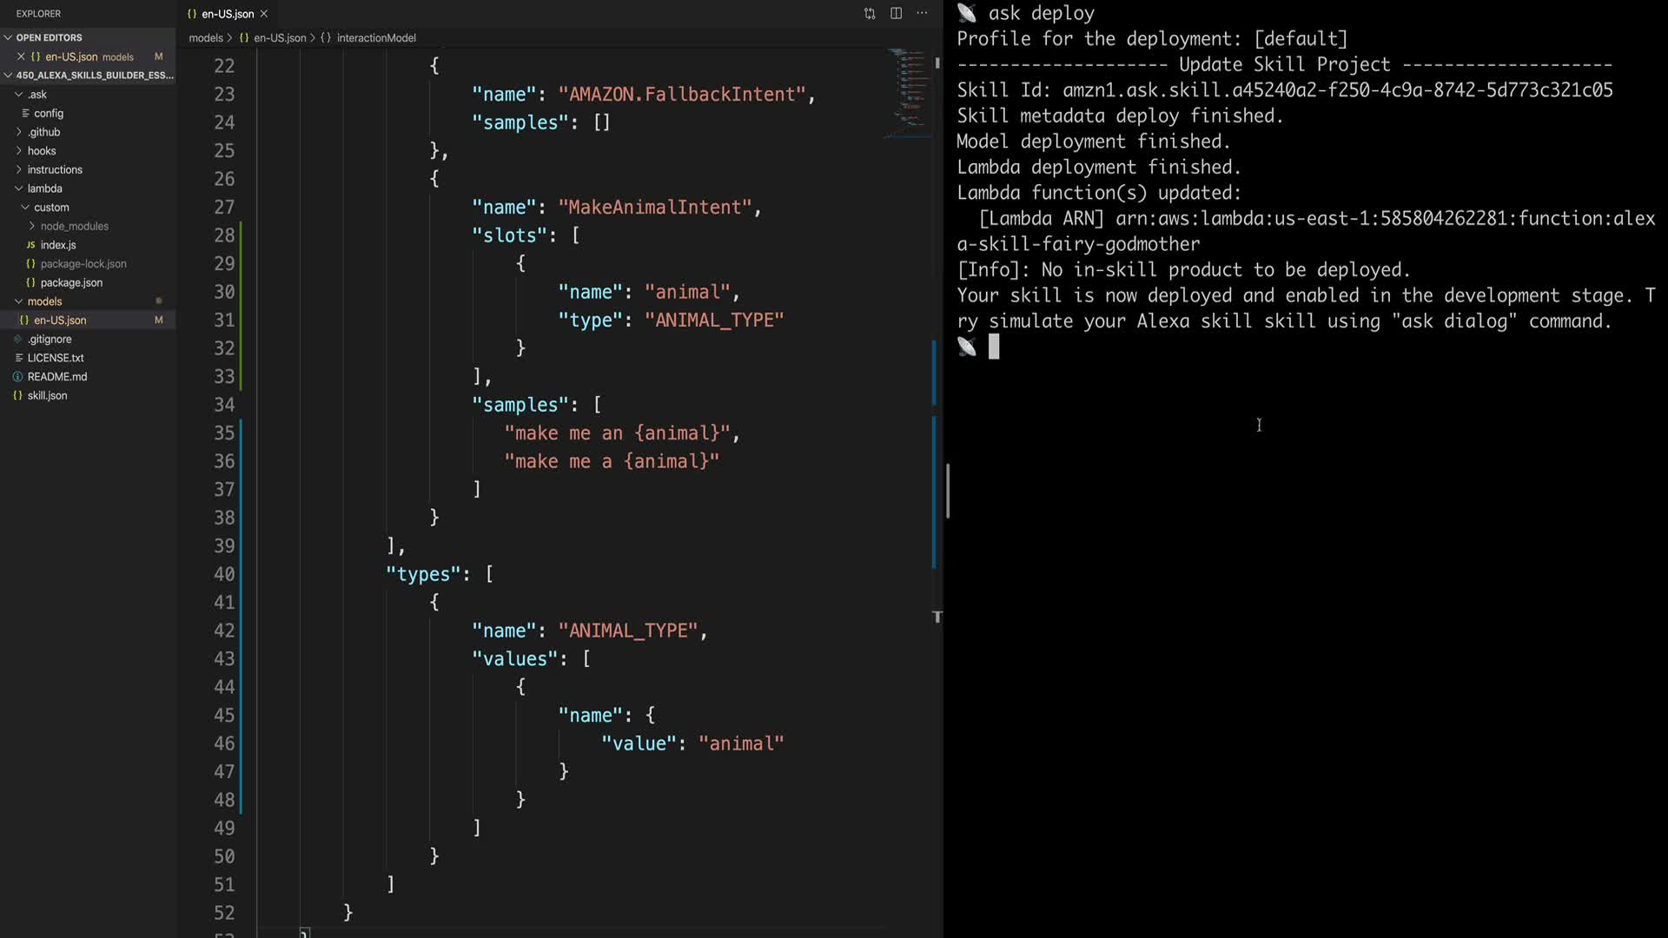Open the index.js file
This screenshot has height=938, width=1668.
pos(58,245)
